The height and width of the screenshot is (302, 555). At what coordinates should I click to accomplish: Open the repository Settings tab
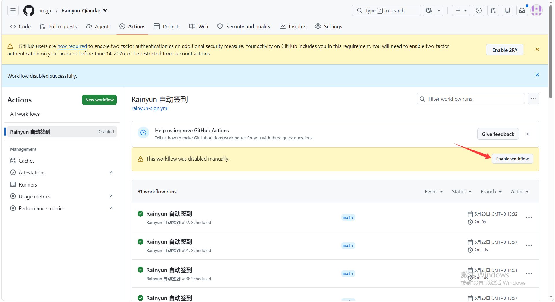[x=328, y=27]
